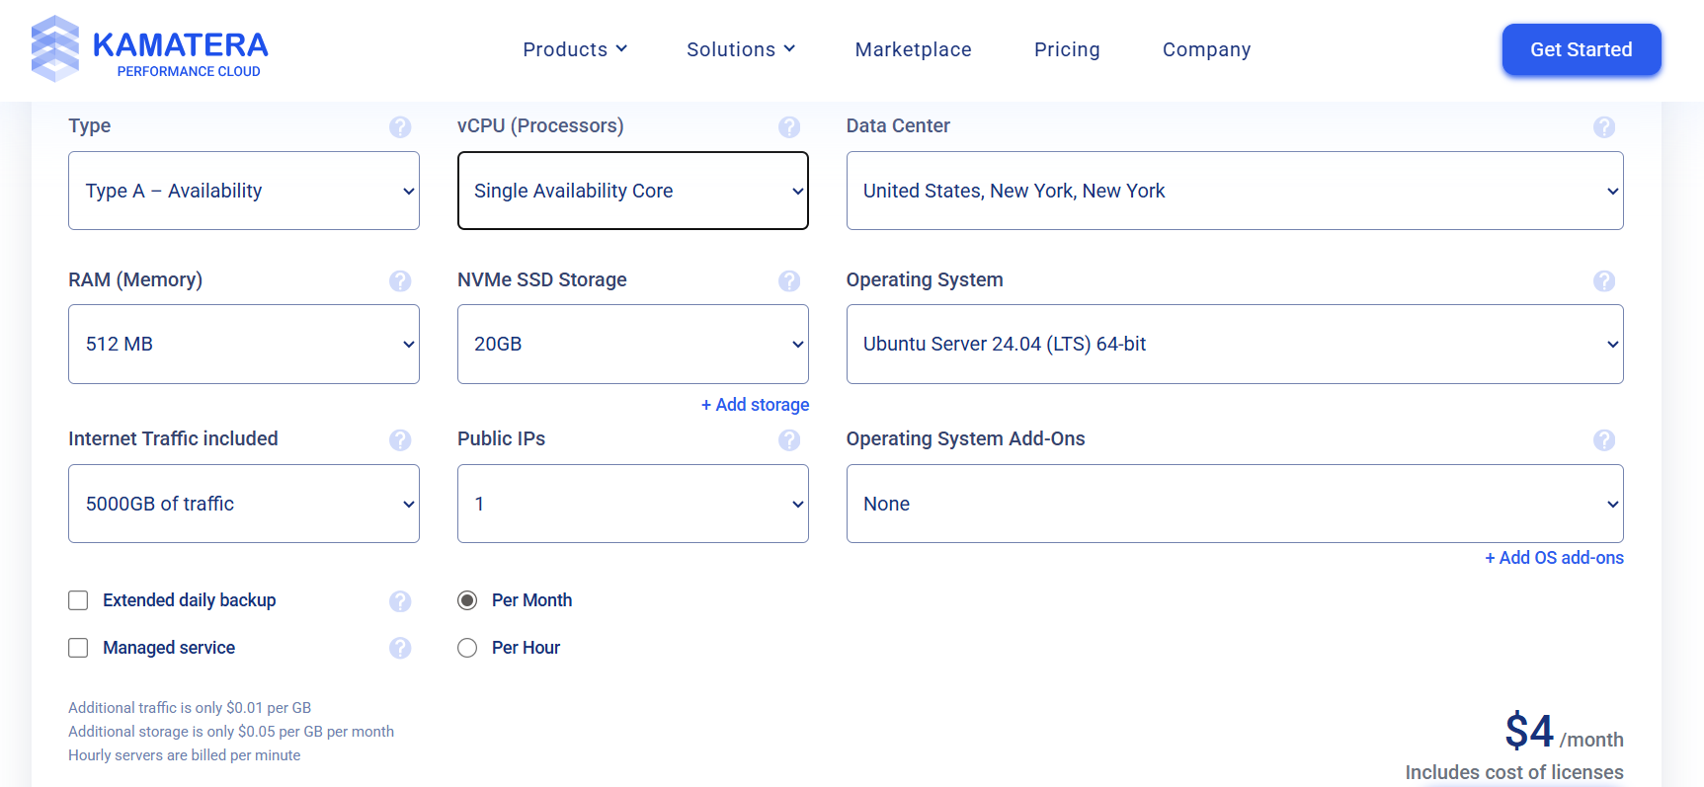Expand the Products menu
The width and height of the screenshot is (1704, 787).
[575, 49]
